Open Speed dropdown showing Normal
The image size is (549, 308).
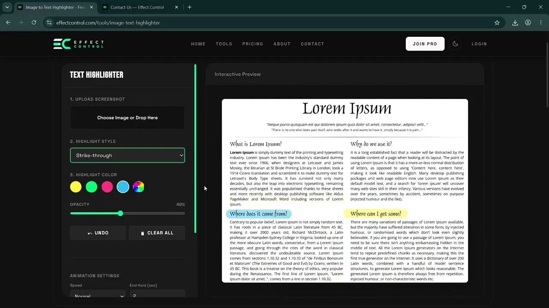(x=98, y=294)
